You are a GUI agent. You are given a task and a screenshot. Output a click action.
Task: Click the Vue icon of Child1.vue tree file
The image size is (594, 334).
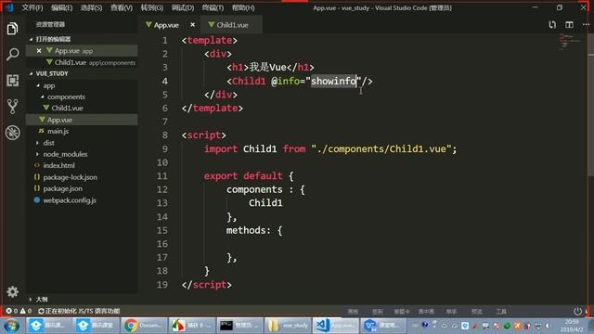[x=46, y=108]
